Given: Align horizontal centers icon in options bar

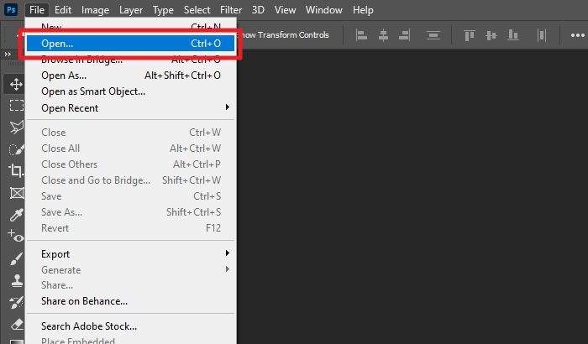Looking at the screenshot, I should [383, 35].
